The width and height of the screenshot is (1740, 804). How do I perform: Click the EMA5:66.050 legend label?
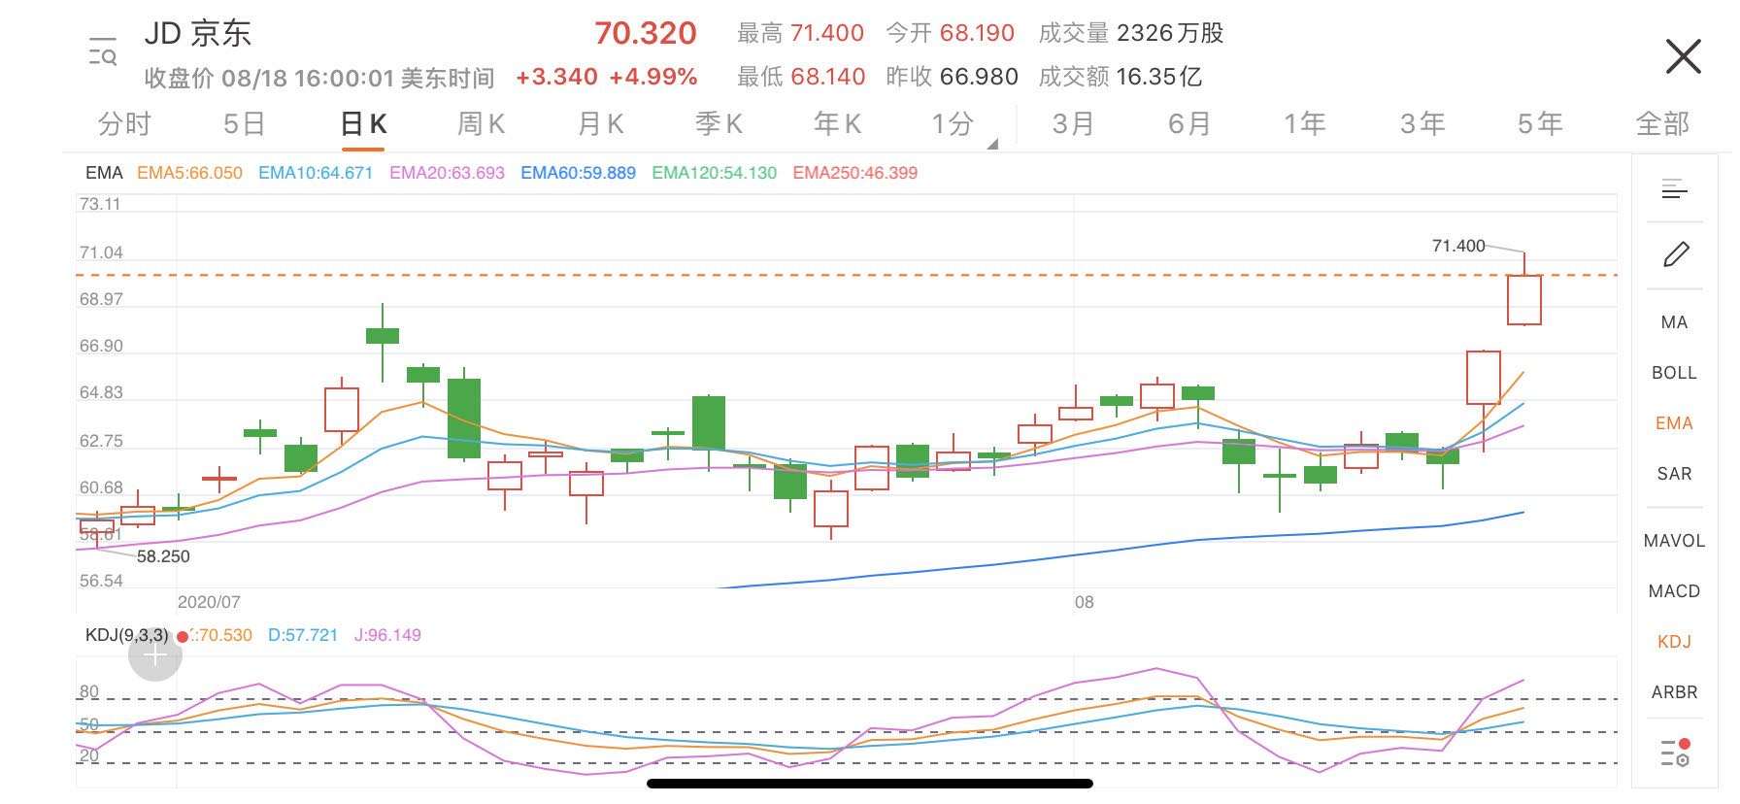coord(189,173)
